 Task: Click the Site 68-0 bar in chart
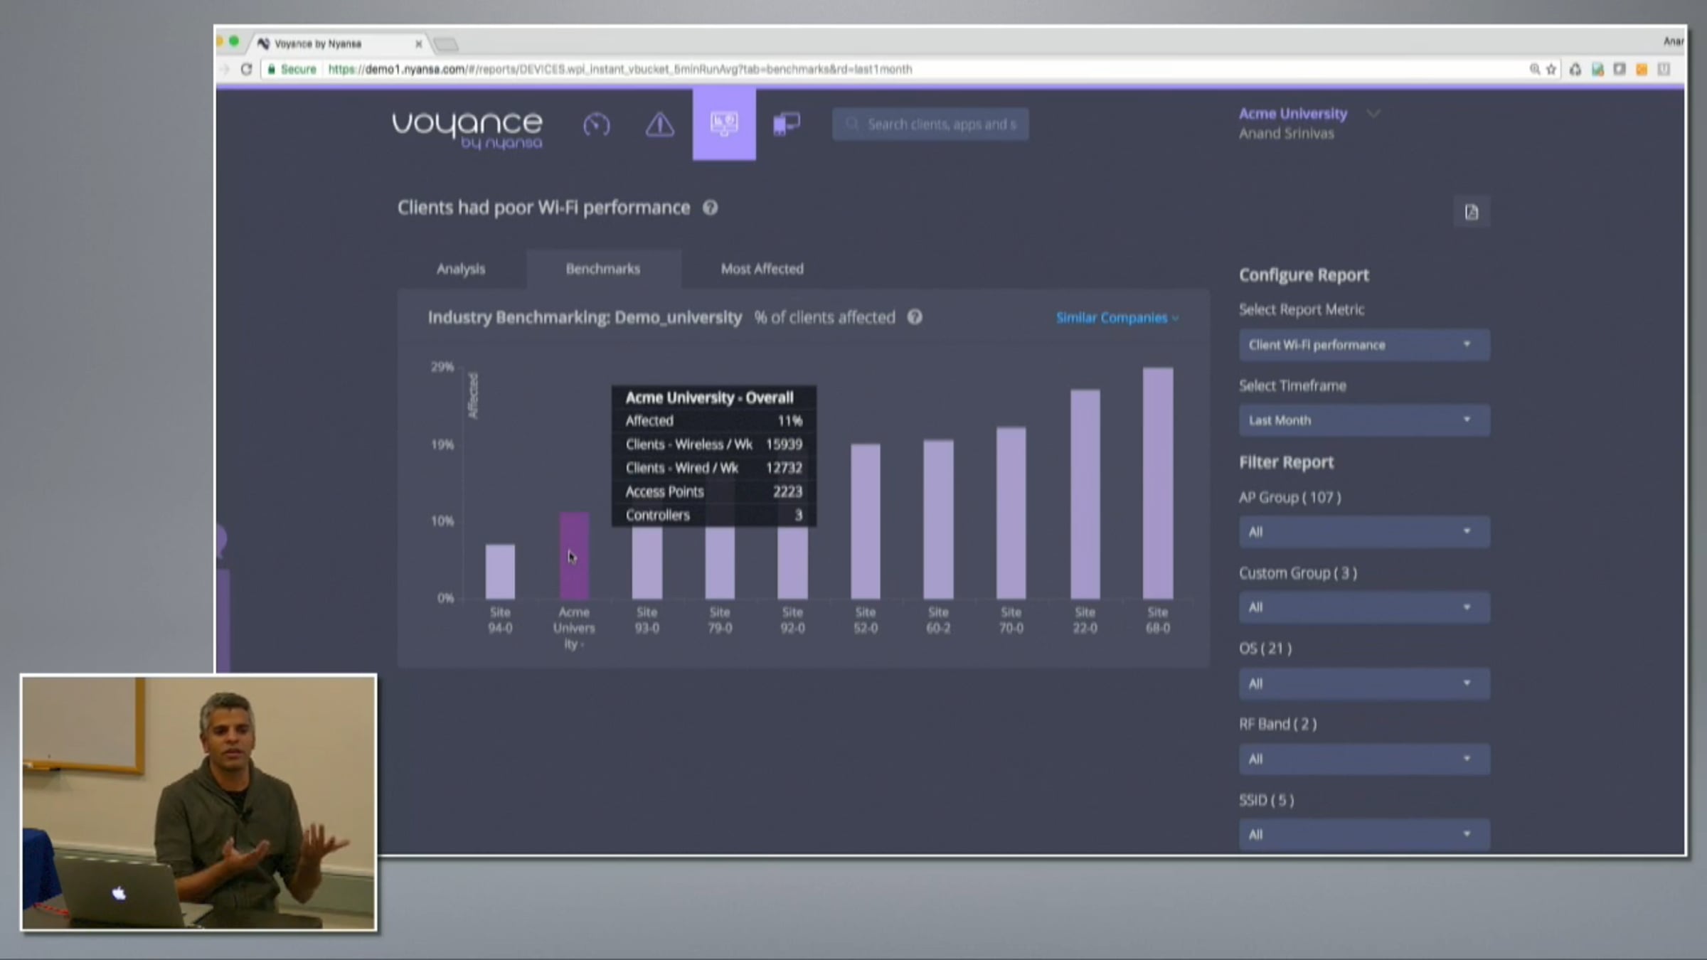pyautogui.click(x=1157, y=484)
